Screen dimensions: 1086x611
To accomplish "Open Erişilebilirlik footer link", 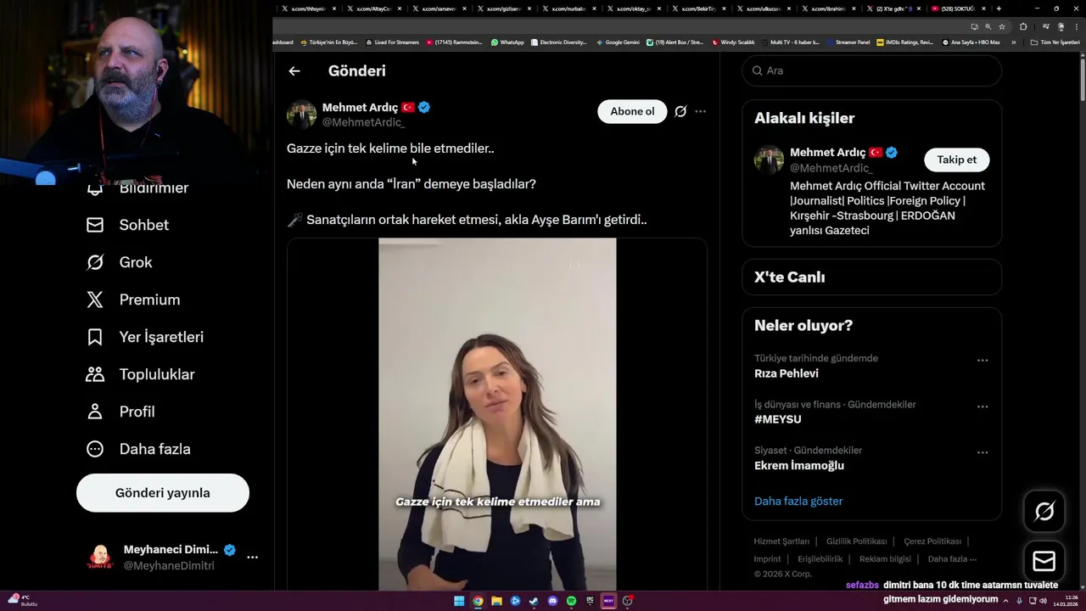I will tap(820, 559).
